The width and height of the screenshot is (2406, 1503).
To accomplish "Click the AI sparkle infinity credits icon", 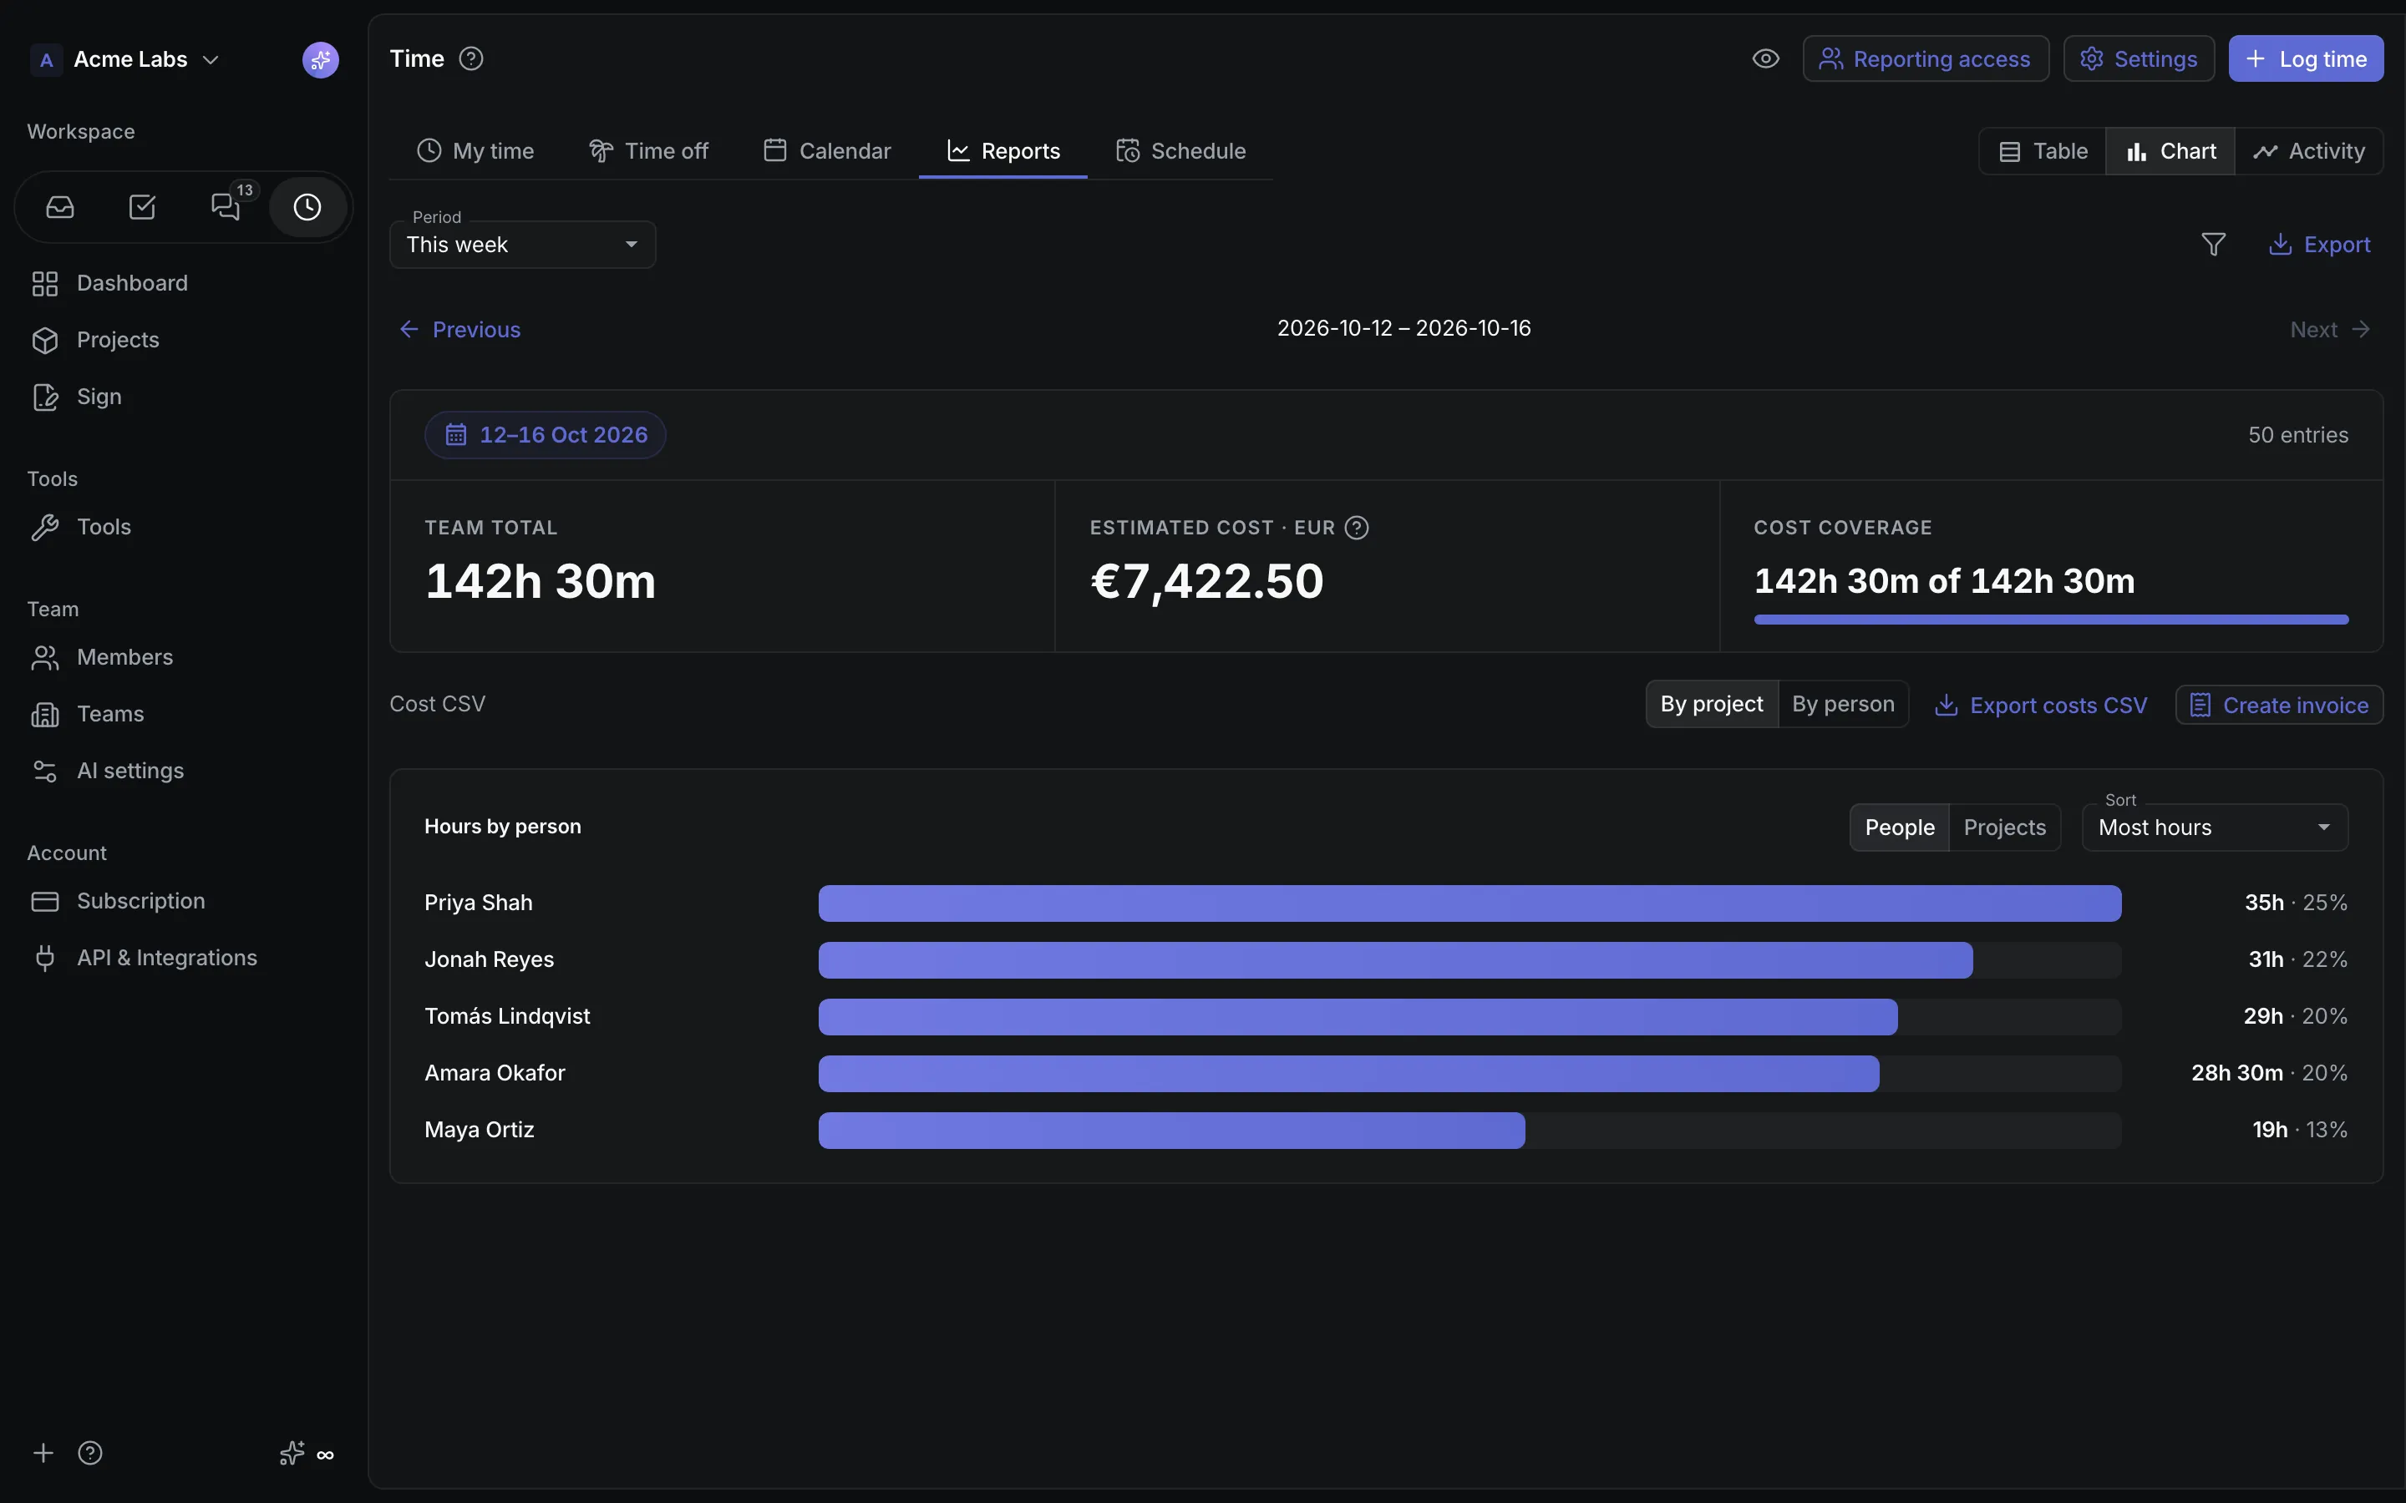I will click(307, 1453).
